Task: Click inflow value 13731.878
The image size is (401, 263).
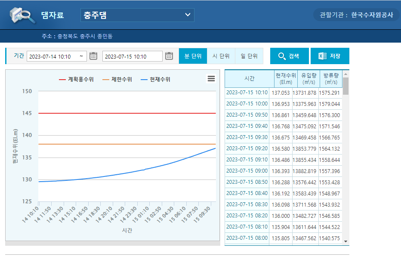Action: tap(304, 93)
